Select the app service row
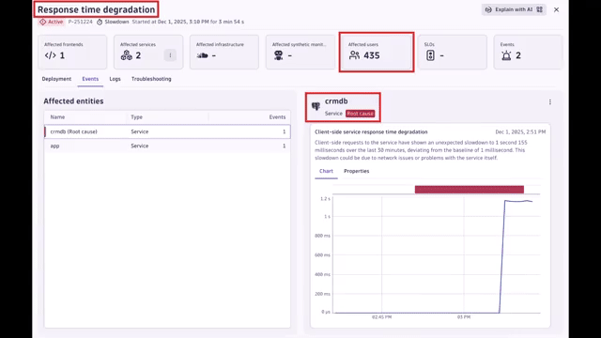Viewport: 601px width, 338px height. 167,146
